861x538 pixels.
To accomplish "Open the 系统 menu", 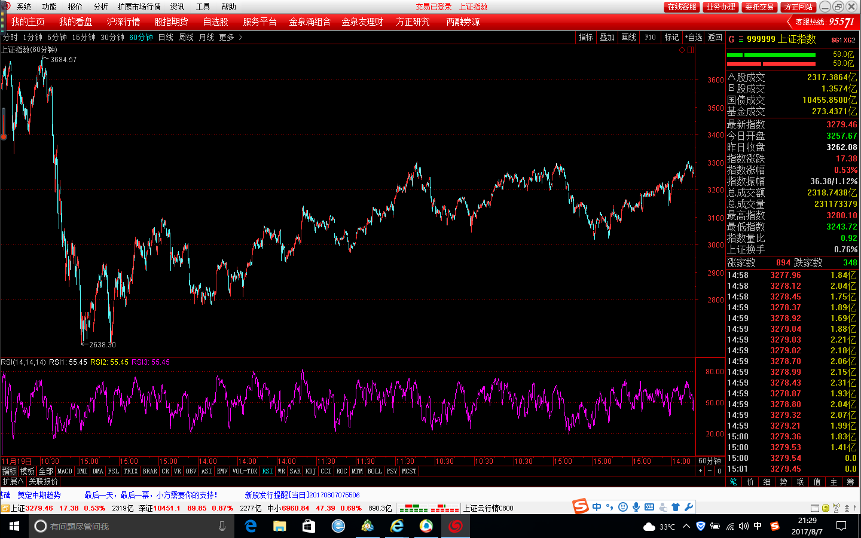I will pos(24,7).
